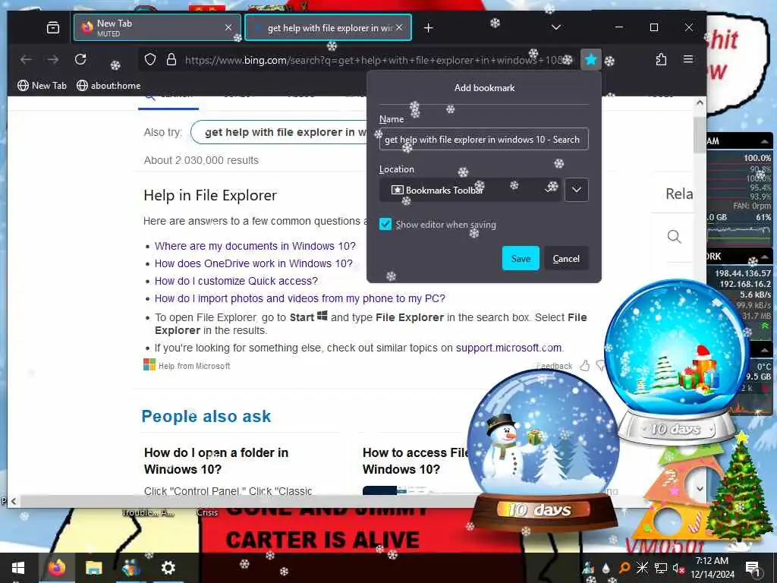Open the New Tab bookmark in toolbar

point(42,86)
